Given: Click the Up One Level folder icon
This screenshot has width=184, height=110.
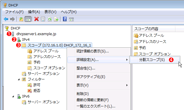Looking at the screenshot, I should 21,19.
